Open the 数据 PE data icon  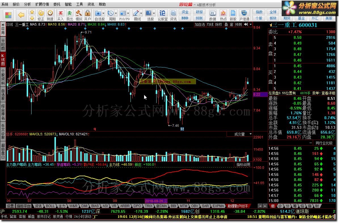pos(213,15)
